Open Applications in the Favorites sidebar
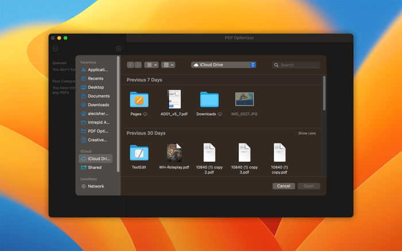This screenshot has width=402, height=251. 95,69
